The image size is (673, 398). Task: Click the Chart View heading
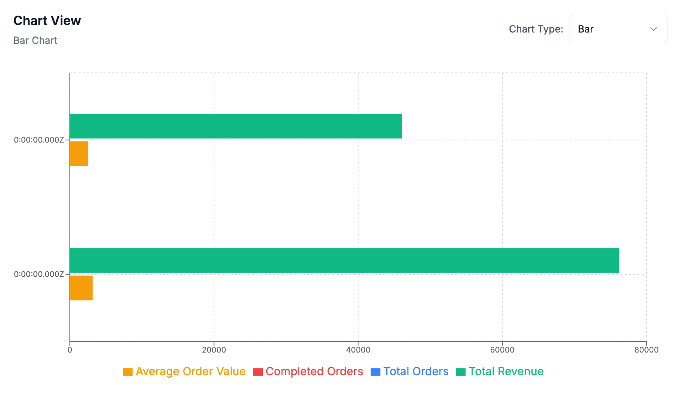pos(47,20)
